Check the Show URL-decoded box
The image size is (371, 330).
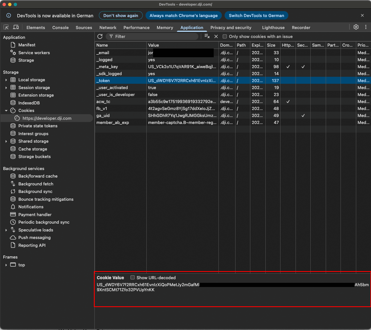[x=133, y=278]
